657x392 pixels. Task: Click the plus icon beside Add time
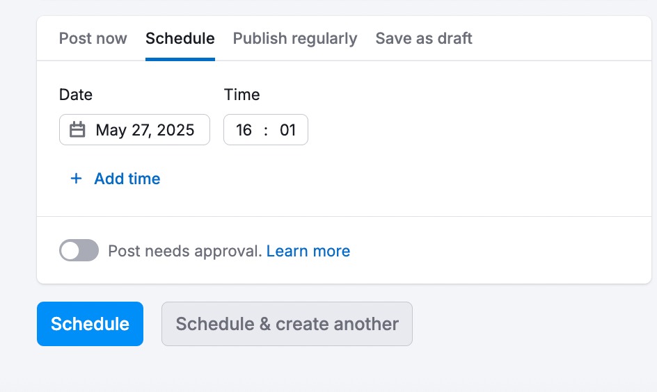coord(76,179)
